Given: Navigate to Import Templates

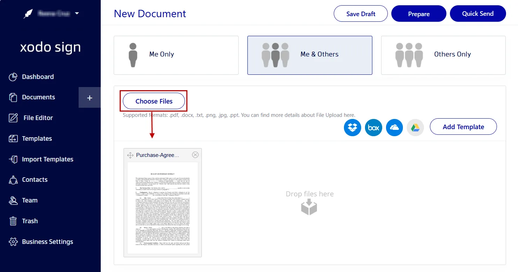Looking at the screenshot, I should (47, 159).
